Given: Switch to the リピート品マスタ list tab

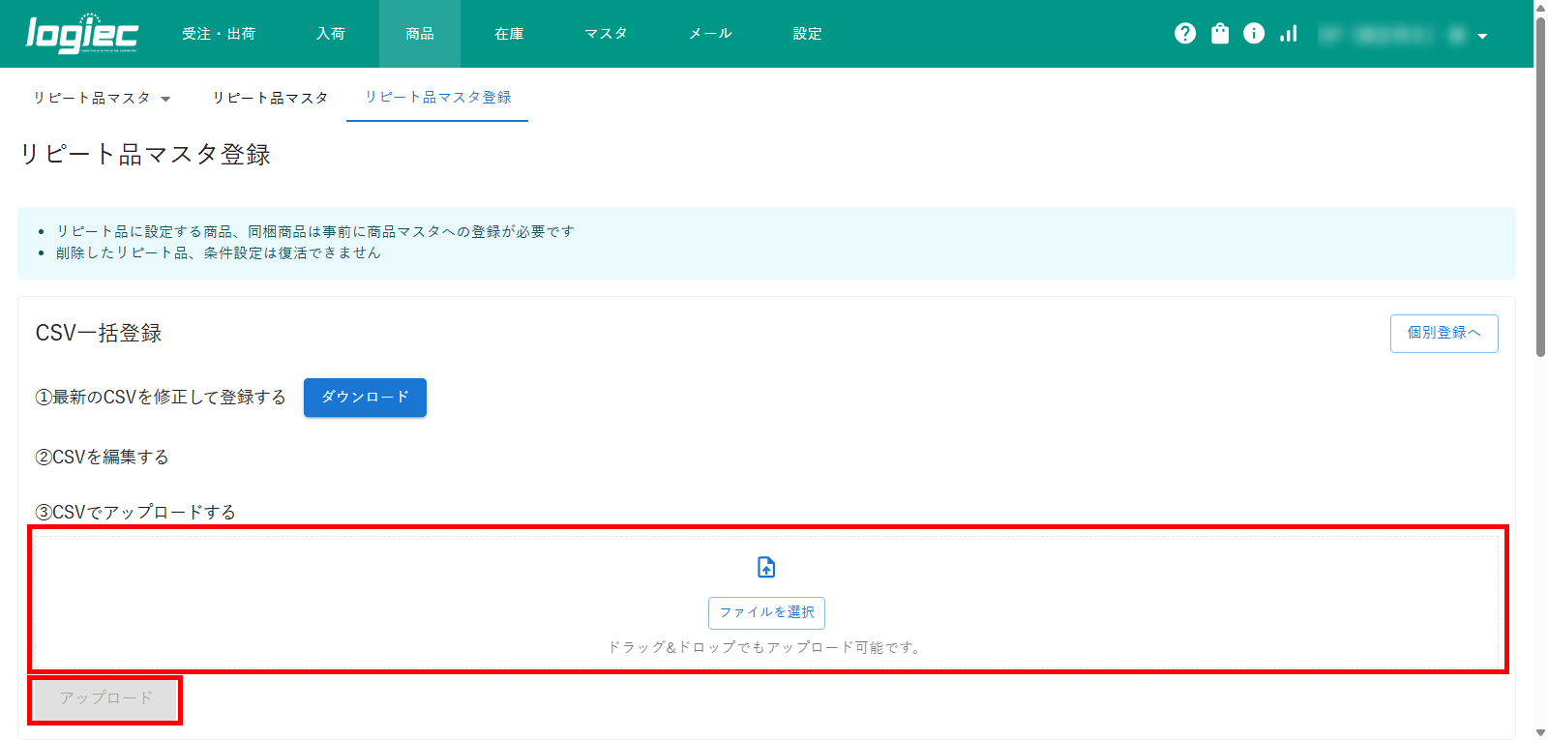Looking at the screenshot, I should (x=270, y=98).
